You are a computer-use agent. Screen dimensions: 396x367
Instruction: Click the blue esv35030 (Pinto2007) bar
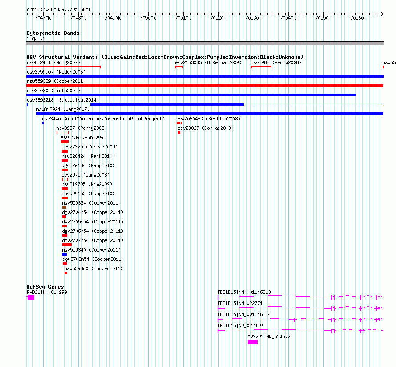tap(191, 95)
